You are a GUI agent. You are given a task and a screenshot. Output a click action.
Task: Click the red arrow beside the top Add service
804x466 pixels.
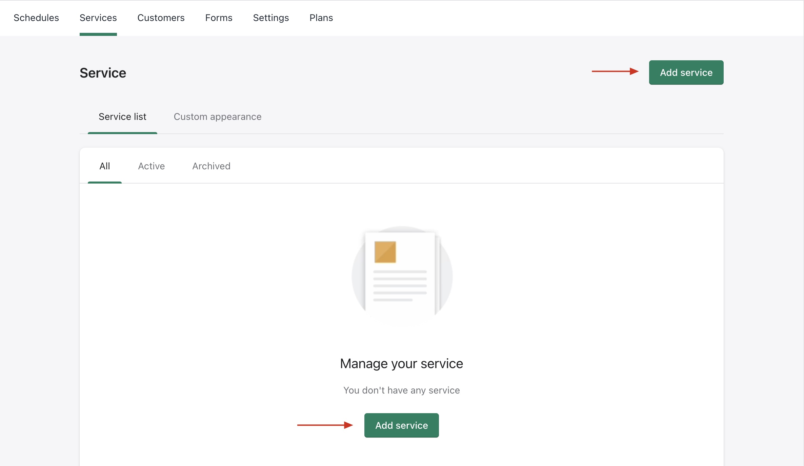615,71
